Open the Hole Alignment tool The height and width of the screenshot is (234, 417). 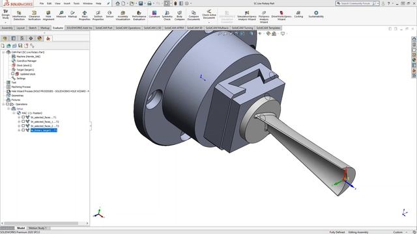tap(48, 16)
